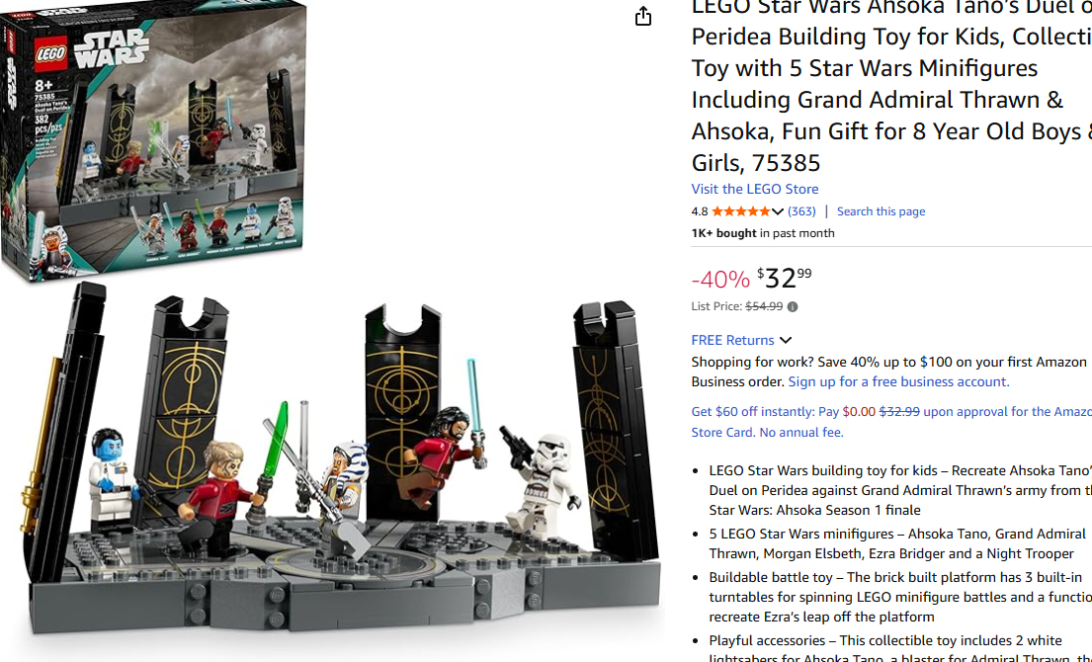Expand the FREE Returns chevron
Screen dimensions: 1092x662
click(x=786, y=341)
